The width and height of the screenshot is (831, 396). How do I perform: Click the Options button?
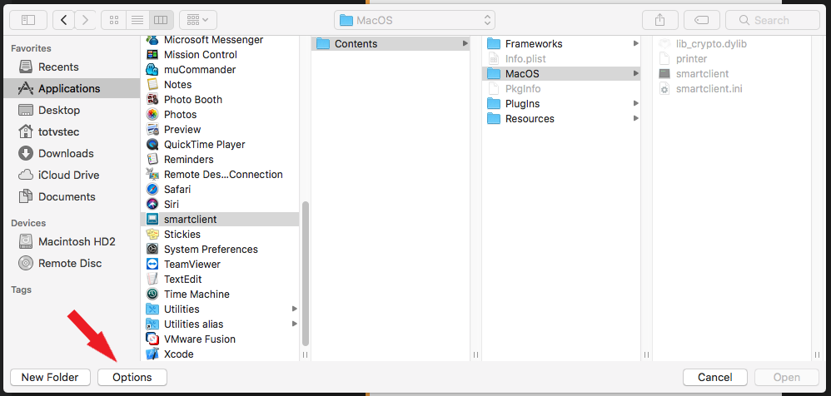132,378
